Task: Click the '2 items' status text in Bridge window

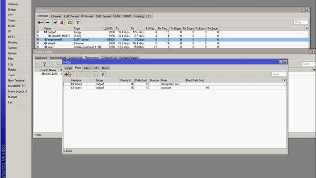Action: tap(68, 151)
